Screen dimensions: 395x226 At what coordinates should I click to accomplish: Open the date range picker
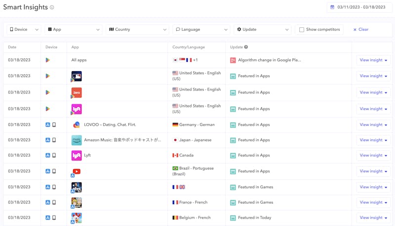(x=358, y=7)
